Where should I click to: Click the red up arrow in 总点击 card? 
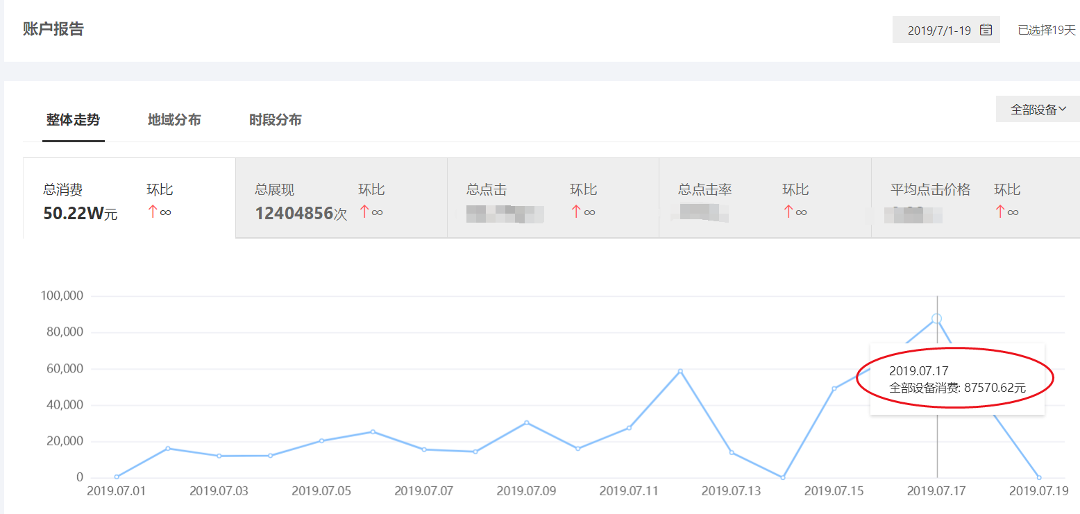coord(576,212)
